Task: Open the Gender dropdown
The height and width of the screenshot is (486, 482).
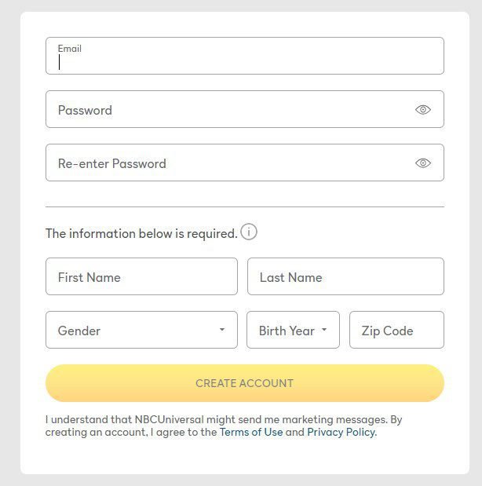Action: (133, 330)
